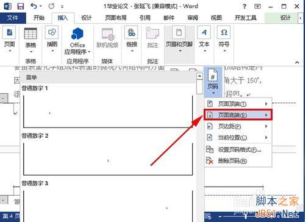Open the 引用 (References) tab
Viewport: 305px width, 222px height.
click(145, 18)
